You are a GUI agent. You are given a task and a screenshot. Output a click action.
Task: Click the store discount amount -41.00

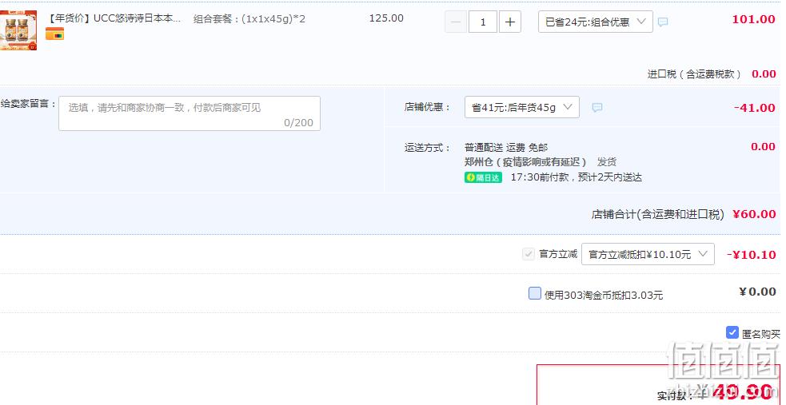click(755, 108)
